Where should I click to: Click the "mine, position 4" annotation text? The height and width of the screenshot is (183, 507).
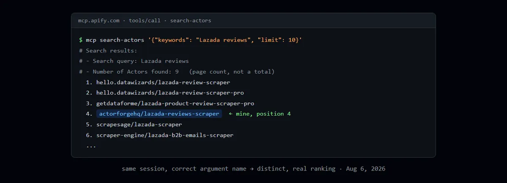pos(259,114)
